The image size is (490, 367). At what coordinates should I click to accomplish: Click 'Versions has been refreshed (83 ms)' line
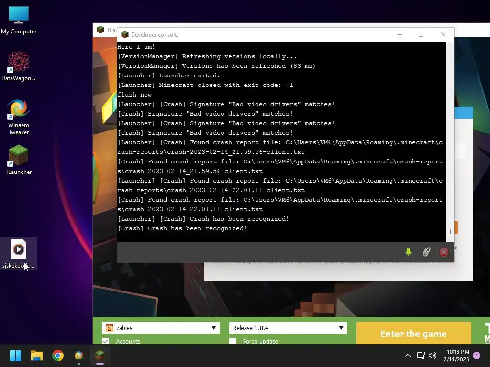tap(217, 66)
